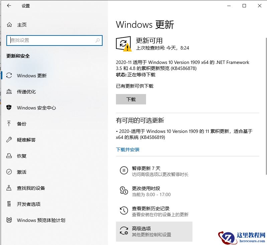Click the 更新可用 status heading
The height and width of the screenshot is (245, 267).
[149, 40]
